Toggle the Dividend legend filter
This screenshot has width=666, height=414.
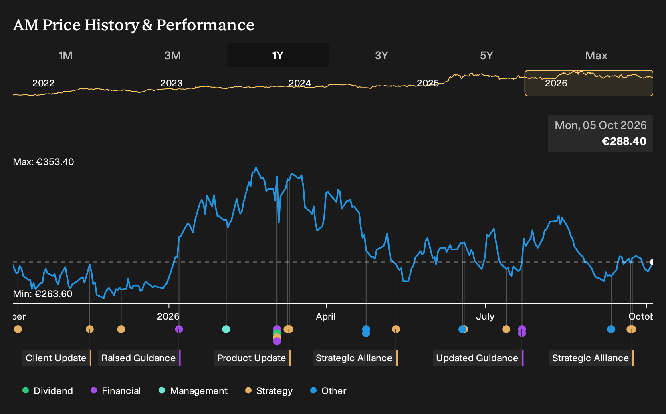click(48, 391)
